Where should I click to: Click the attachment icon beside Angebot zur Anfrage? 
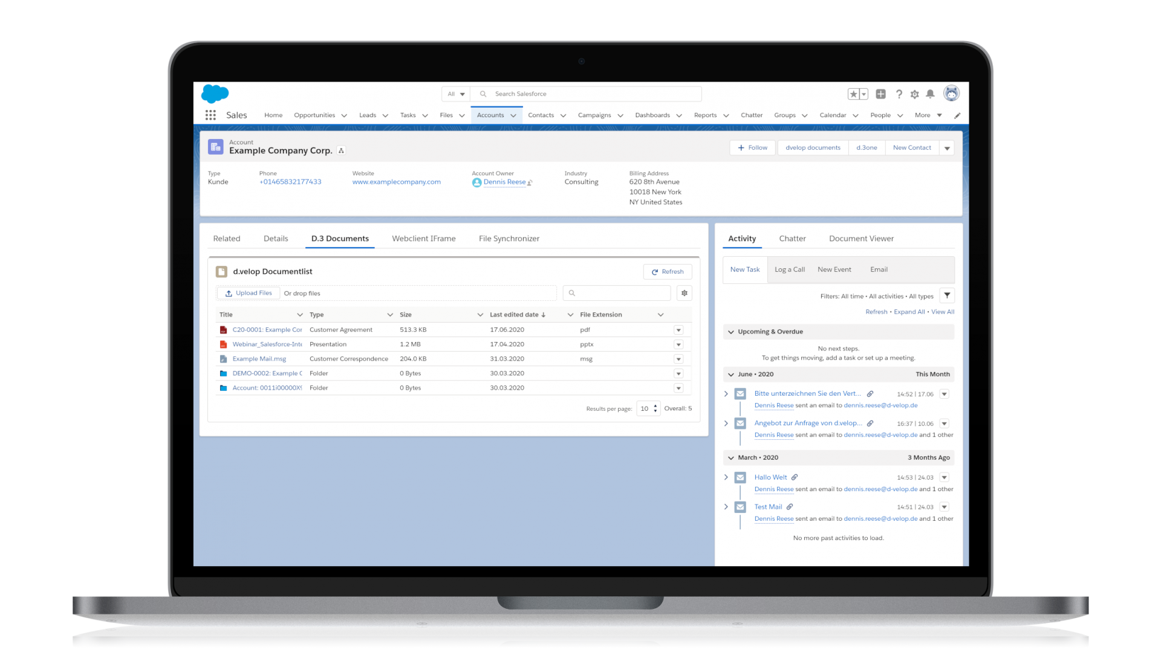tap(870, 424)
